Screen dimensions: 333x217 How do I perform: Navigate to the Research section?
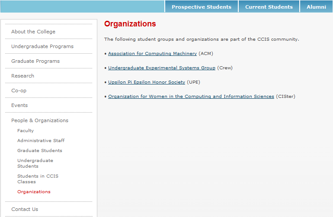click(x=22, y=76)
